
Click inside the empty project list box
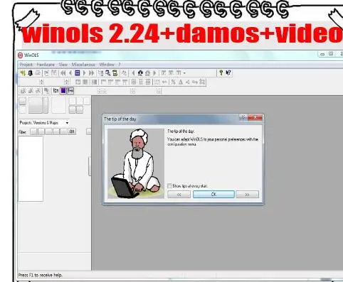point(31,168)
